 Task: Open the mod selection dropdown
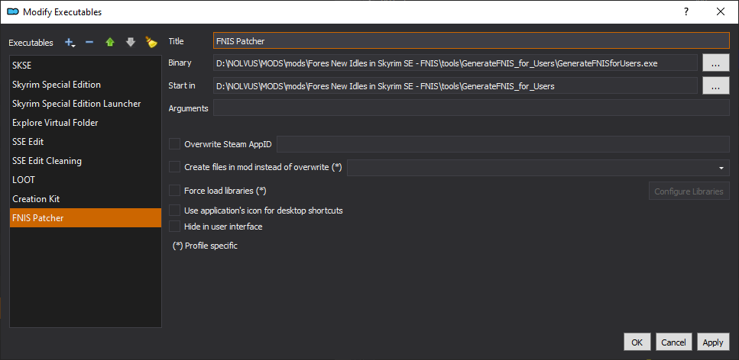pyautogui.click(x=538, y=168)
